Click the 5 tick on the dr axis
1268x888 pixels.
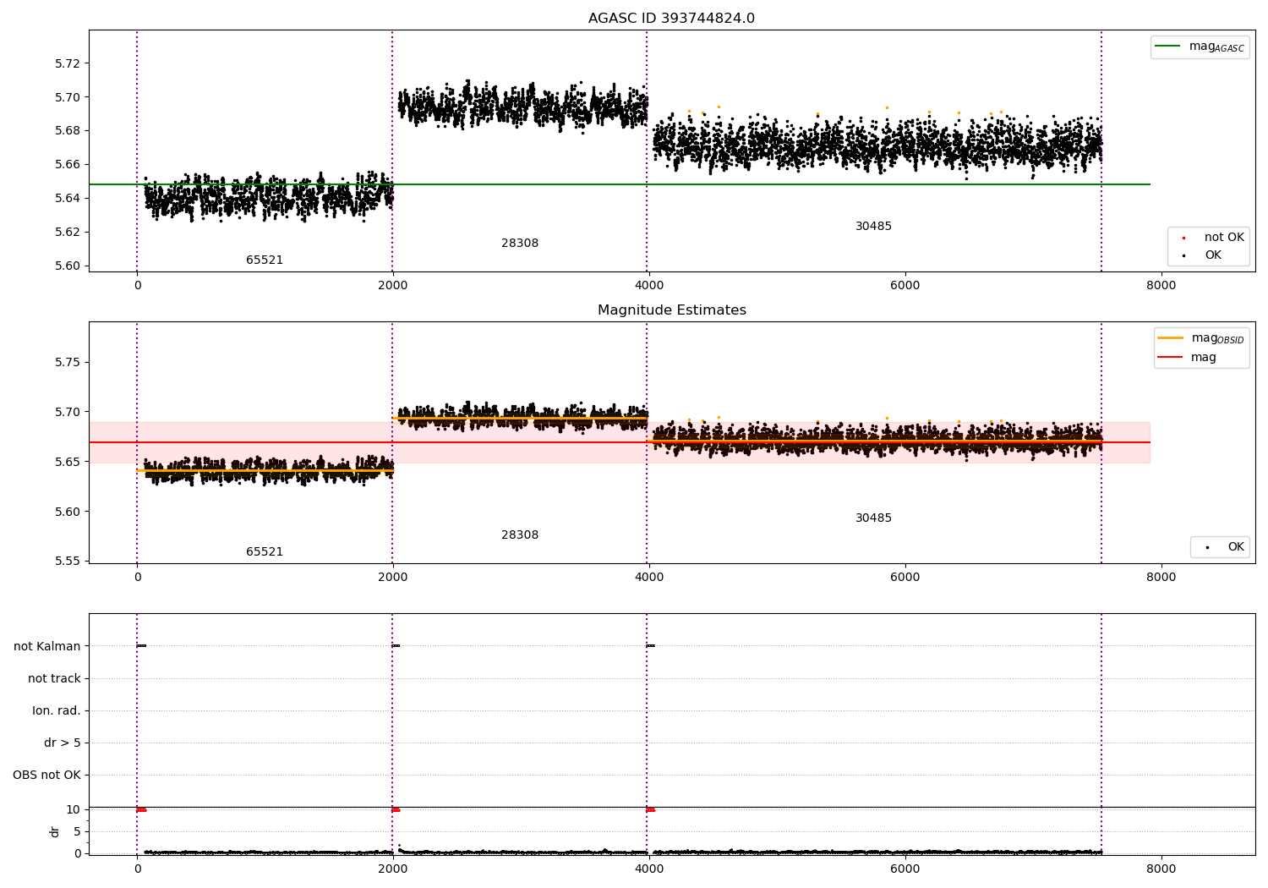[78, 832]
